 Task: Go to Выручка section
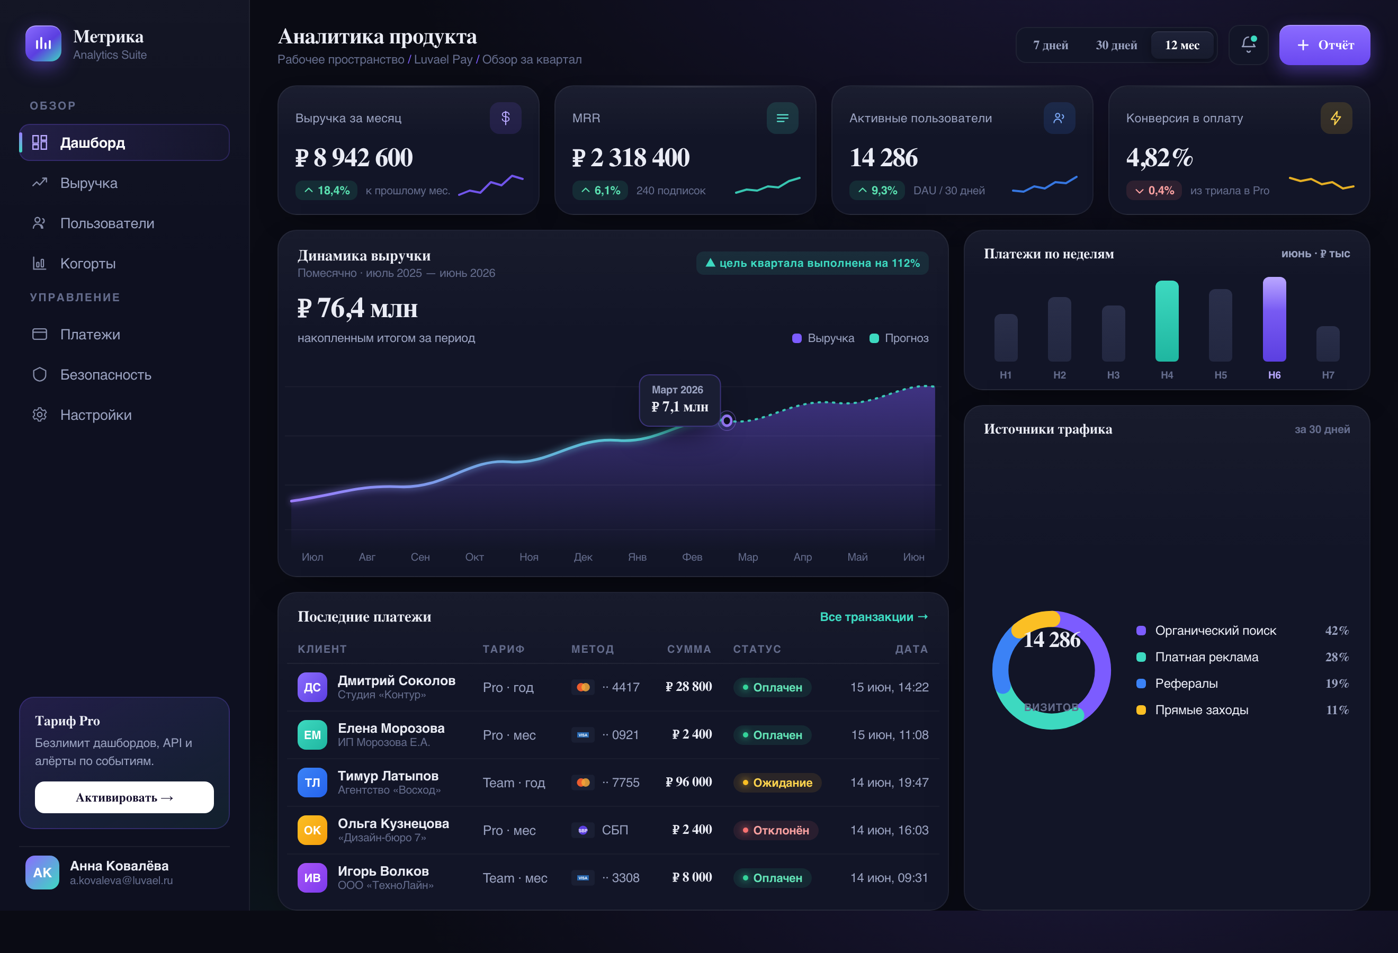coord(124,183)
